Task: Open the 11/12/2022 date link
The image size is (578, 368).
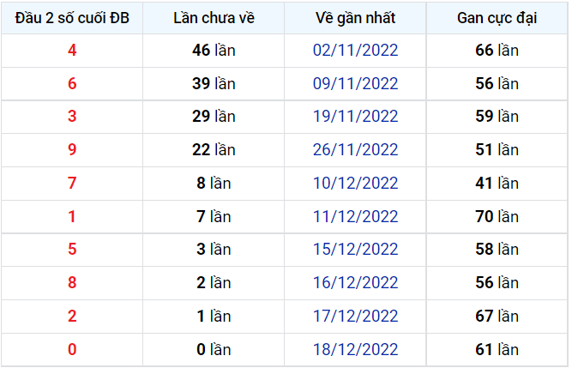Action: 355,216
